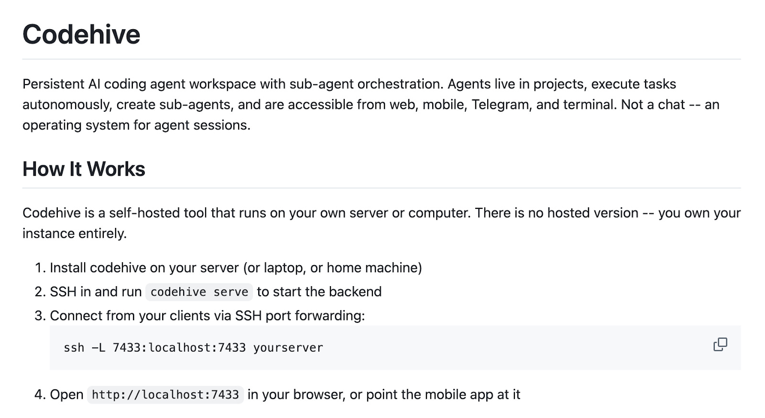Click the 'autonomously, create sub-agents' text line

tap(371, 105)
